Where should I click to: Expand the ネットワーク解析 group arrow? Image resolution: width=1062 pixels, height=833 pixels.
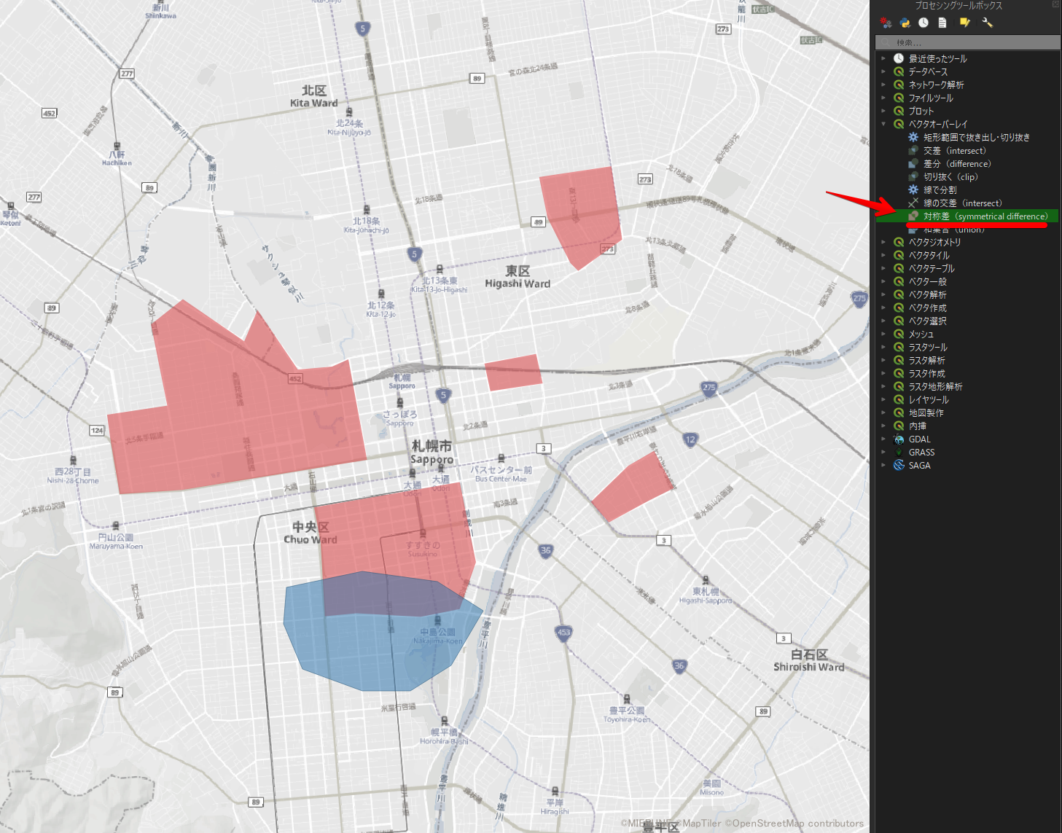tap(884, 85)
